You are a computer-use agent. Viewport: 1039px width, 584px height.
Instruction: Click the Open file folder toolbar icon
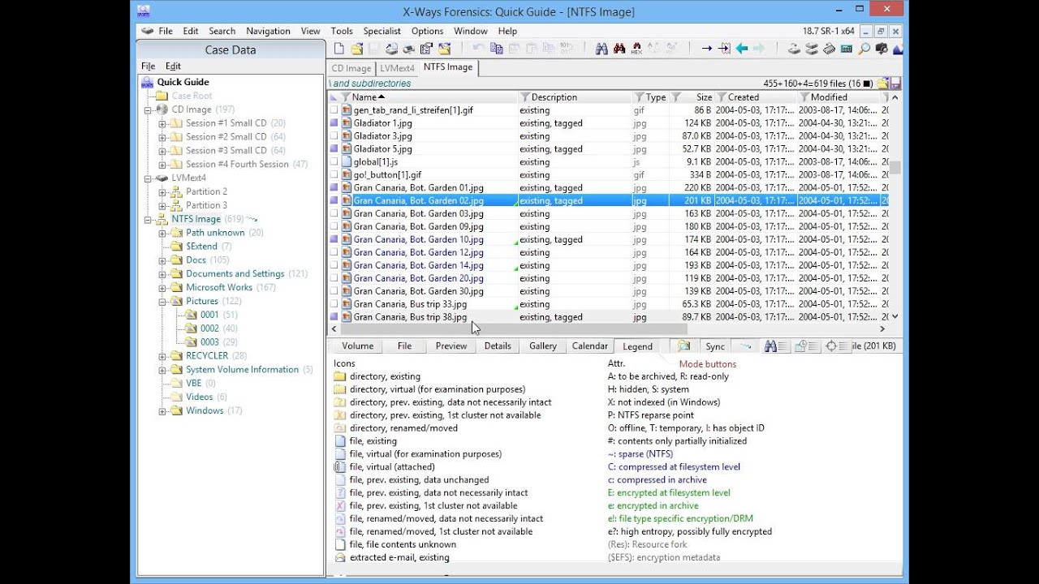tap(356, 49)
